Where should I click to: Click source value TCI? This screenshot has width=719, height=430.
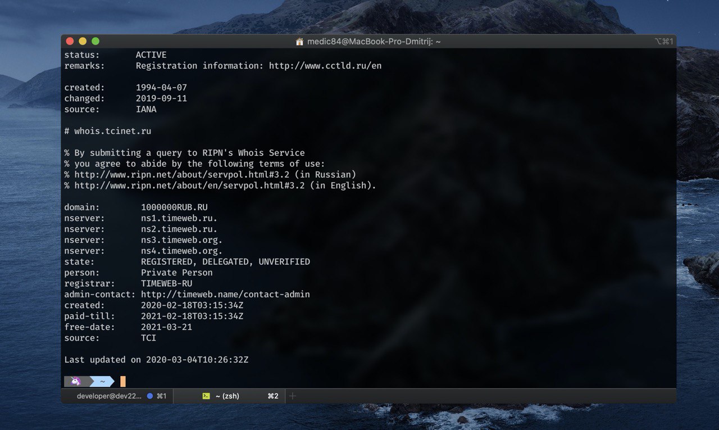pyautogui.click(x=149, y=338)
